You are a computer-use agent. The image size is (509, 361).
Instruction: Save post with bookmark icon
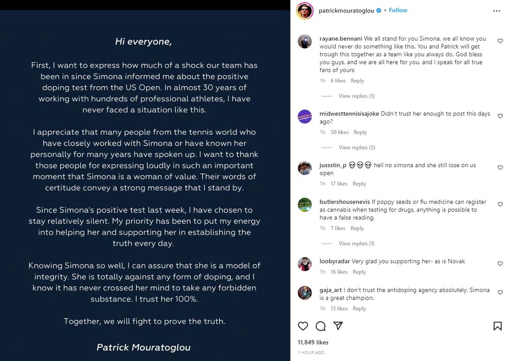pyautogui.click(x=497, y=326)
